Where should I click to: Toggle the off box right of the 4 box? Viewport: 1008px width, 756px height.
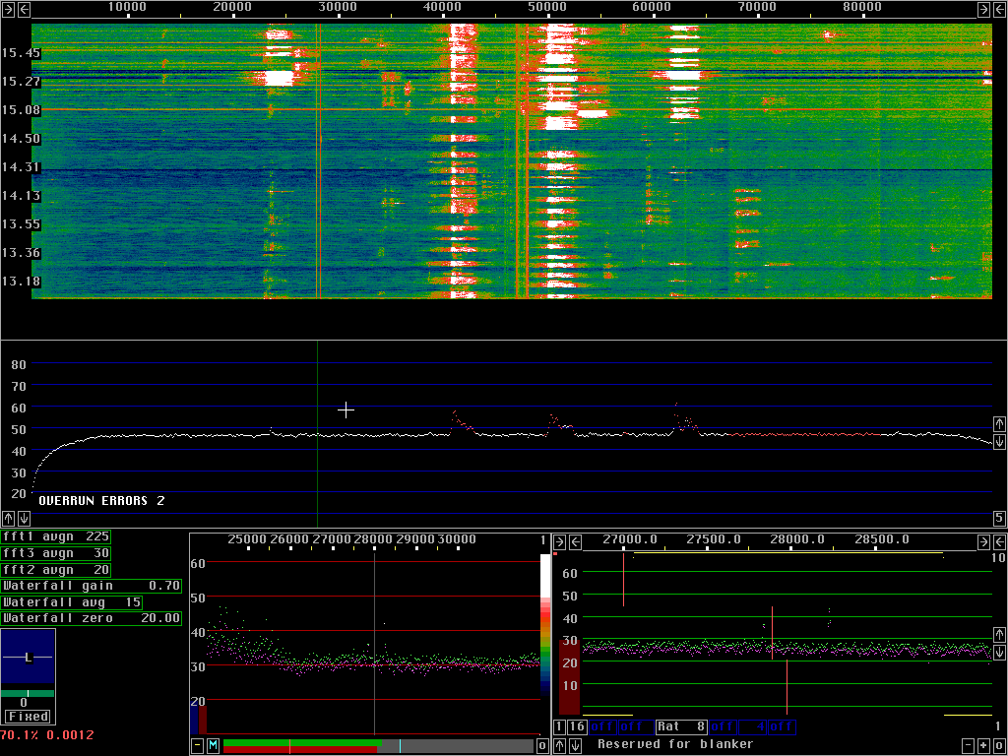tap(782, 727)
